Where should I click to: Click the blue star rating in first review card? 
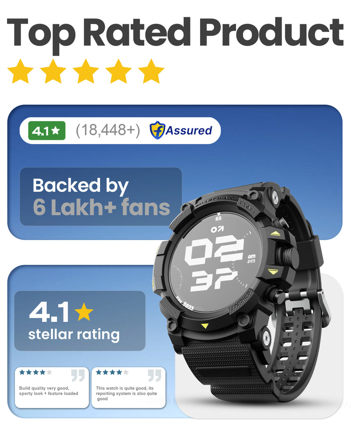(x=36, y=372)
